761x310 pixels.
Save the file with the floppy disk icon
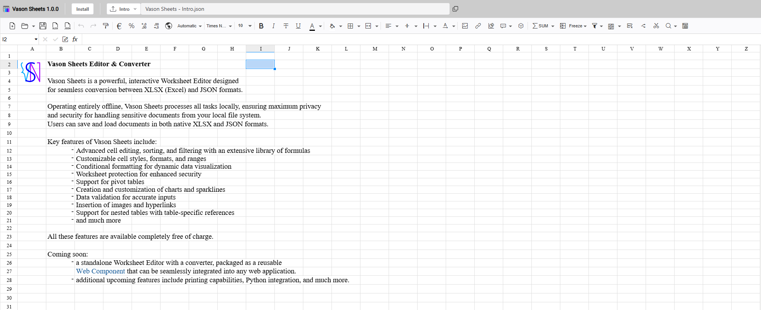[x=43, y=26]
